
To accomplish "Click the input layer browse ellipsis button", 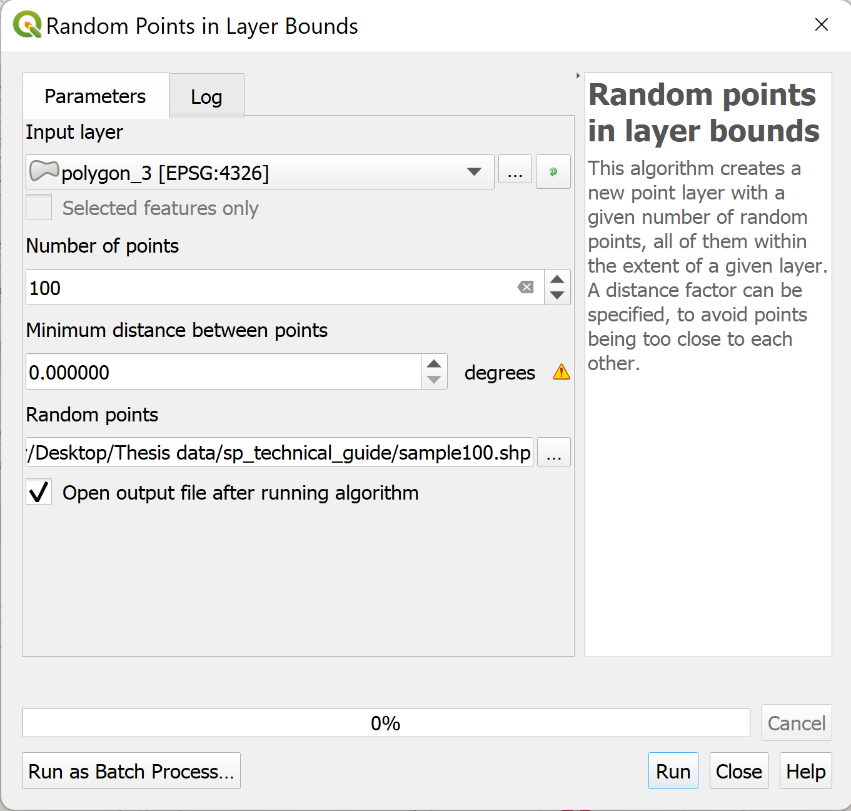I will 515,172.
